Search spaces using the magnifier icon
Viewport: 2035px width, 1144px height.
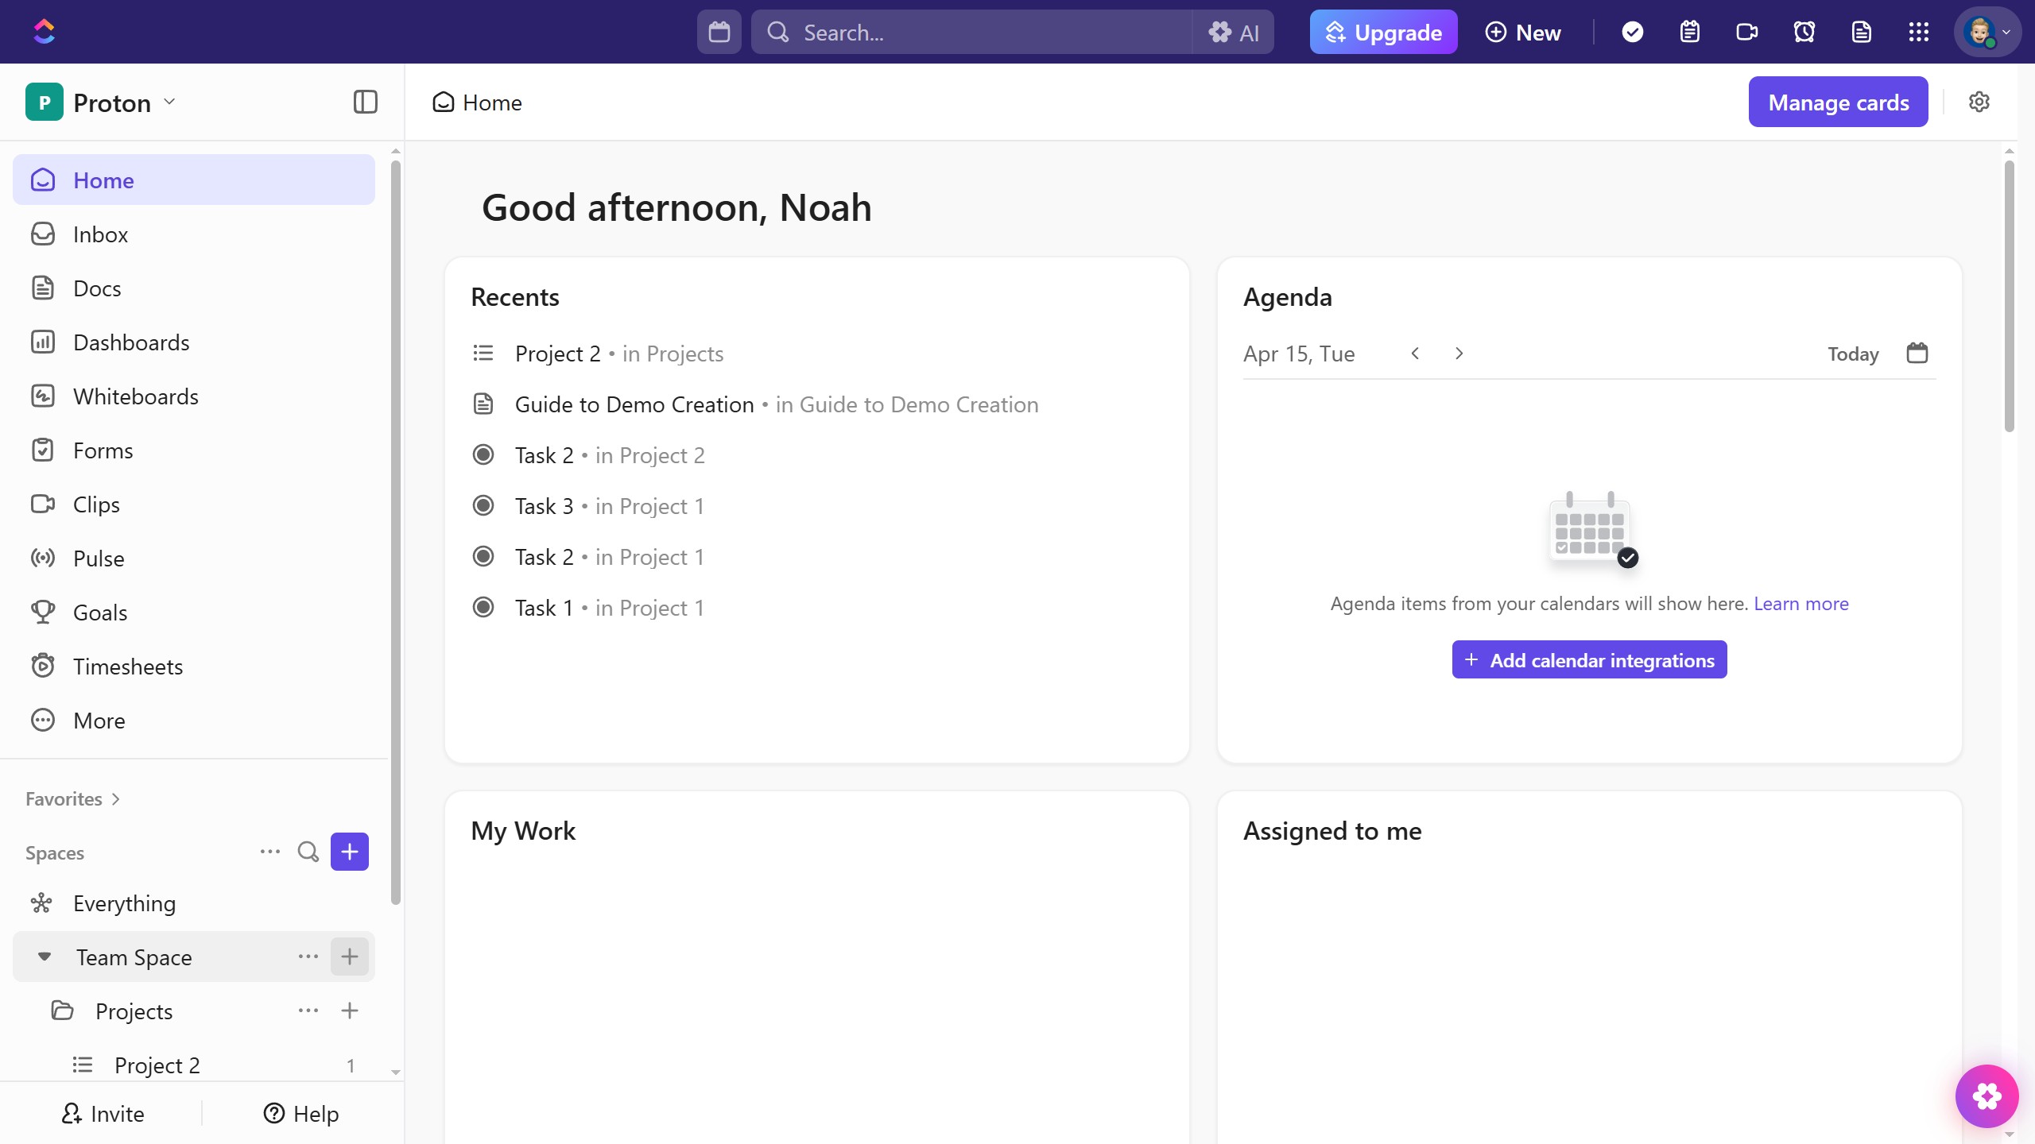point(308,852)
